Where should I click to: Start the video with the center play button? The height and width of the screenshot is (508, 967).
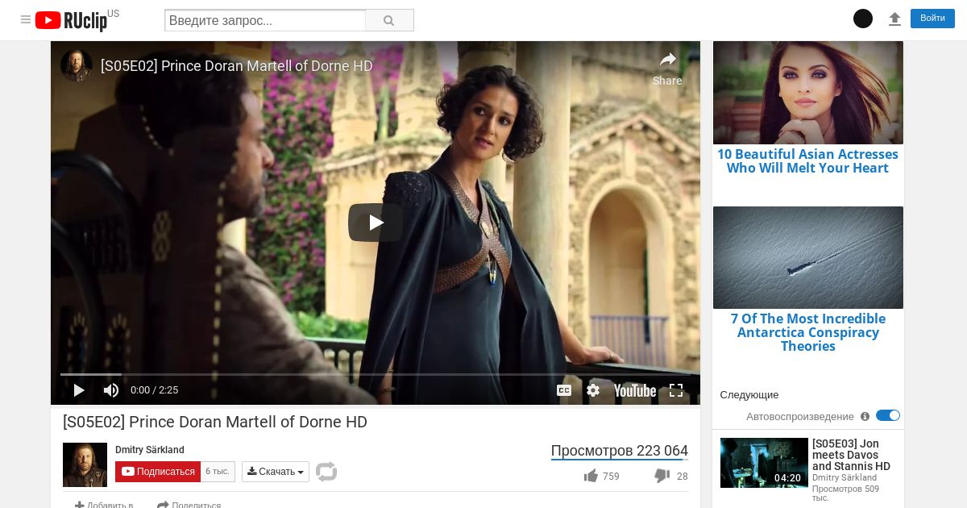[376, 223]
